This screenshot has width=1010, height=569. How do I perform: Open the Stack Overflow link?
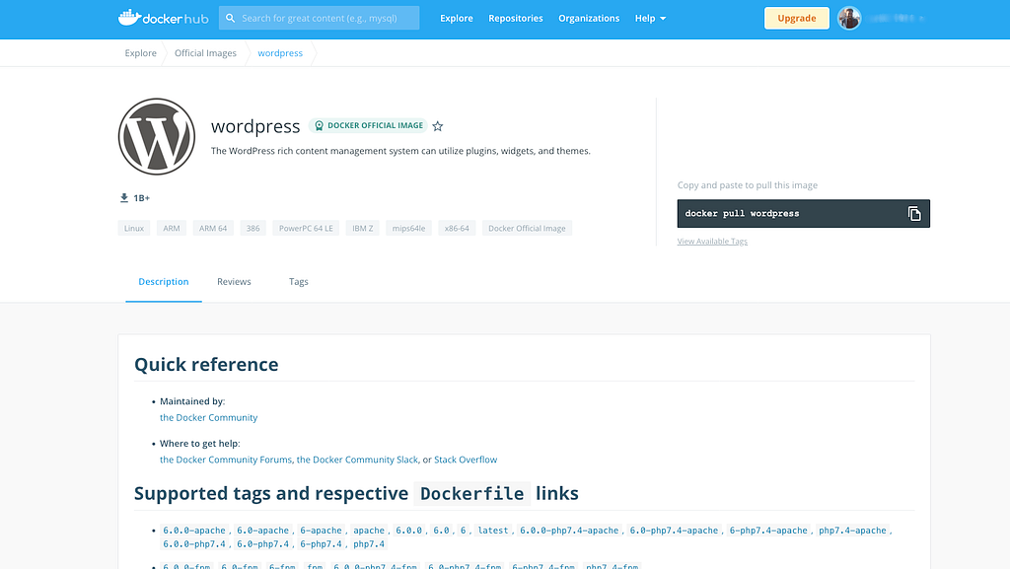pos(466,460)
